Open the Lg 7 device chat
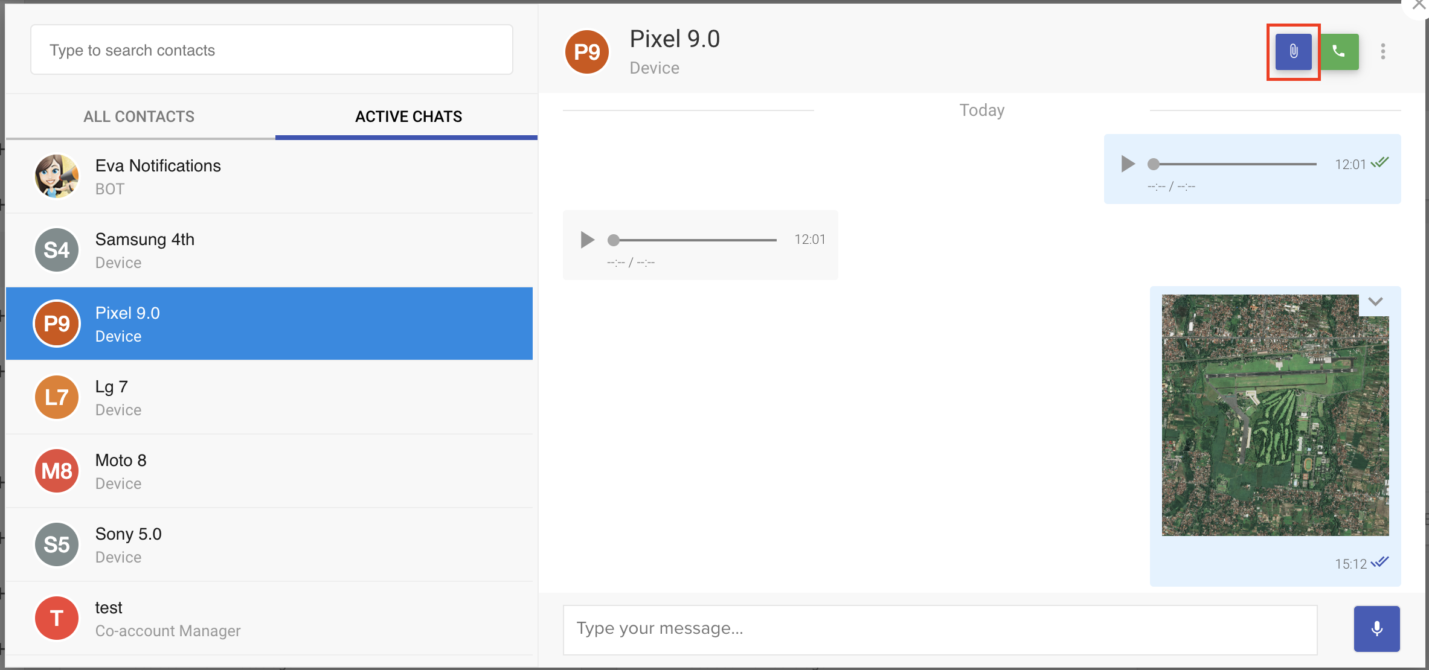 (x=269, y=397)
